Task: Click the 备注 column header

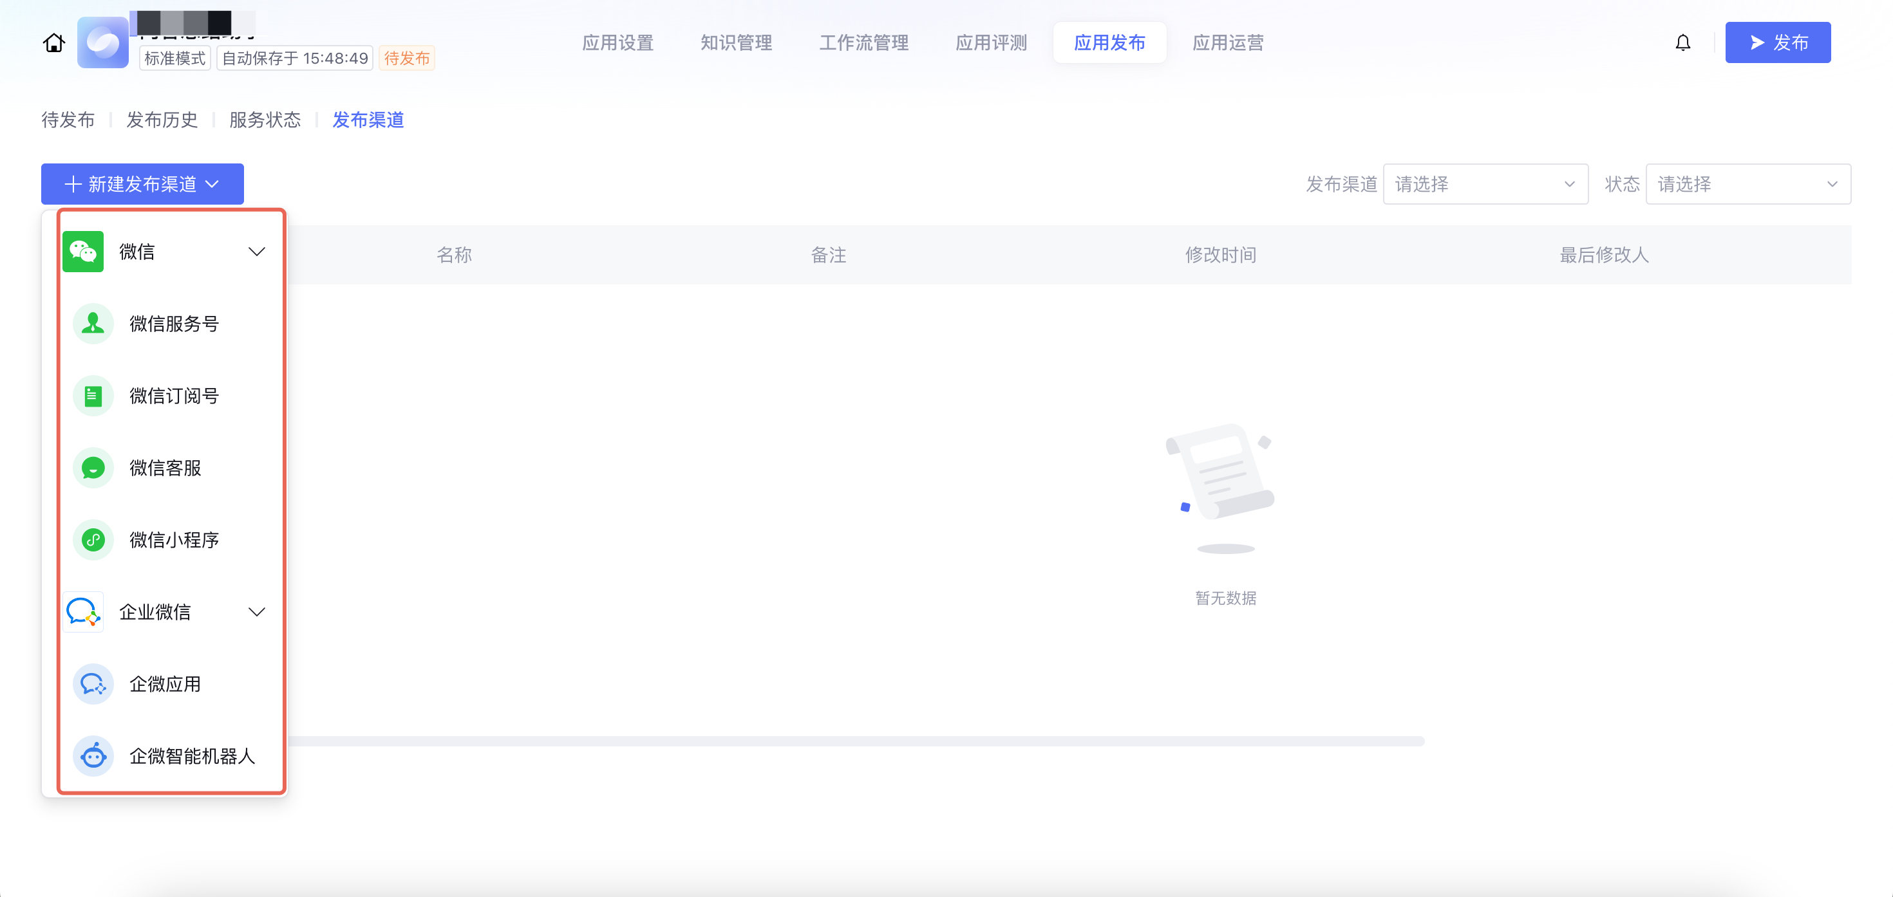Action: click(x=828, y=255)
